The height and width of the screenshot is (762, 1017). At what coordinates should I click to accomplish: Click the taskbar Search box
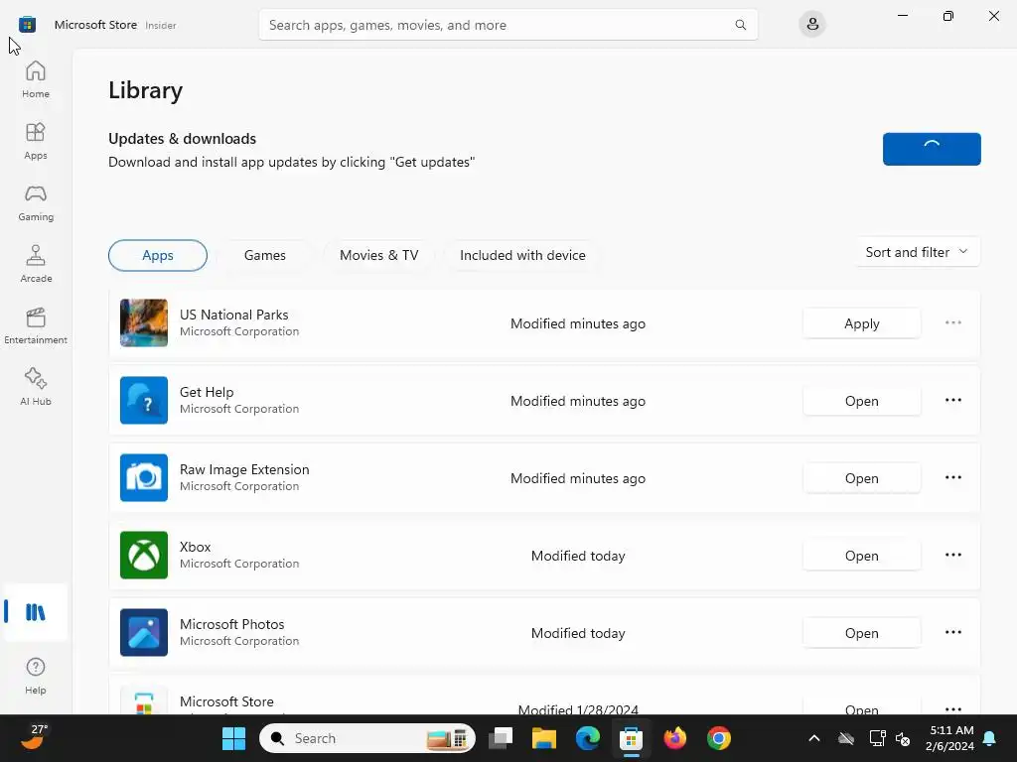click(367, 738)
